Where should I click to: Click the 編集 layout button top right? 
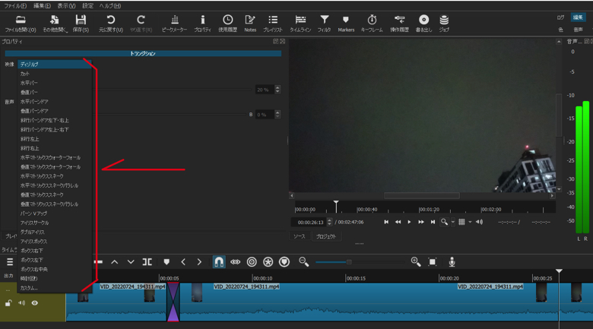point(578,17)
